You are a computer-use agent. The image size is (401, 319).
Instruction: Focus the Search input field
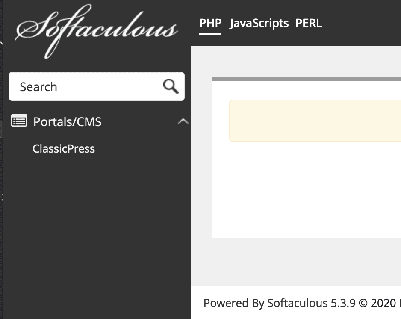click(x=97, y=86)
